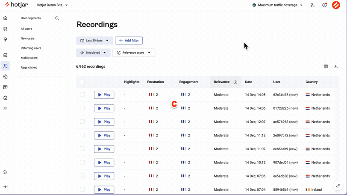Click the Relevance column info icon
This screenshot has width=347, height=195.
pyautogui.click(x=235, y=82)
